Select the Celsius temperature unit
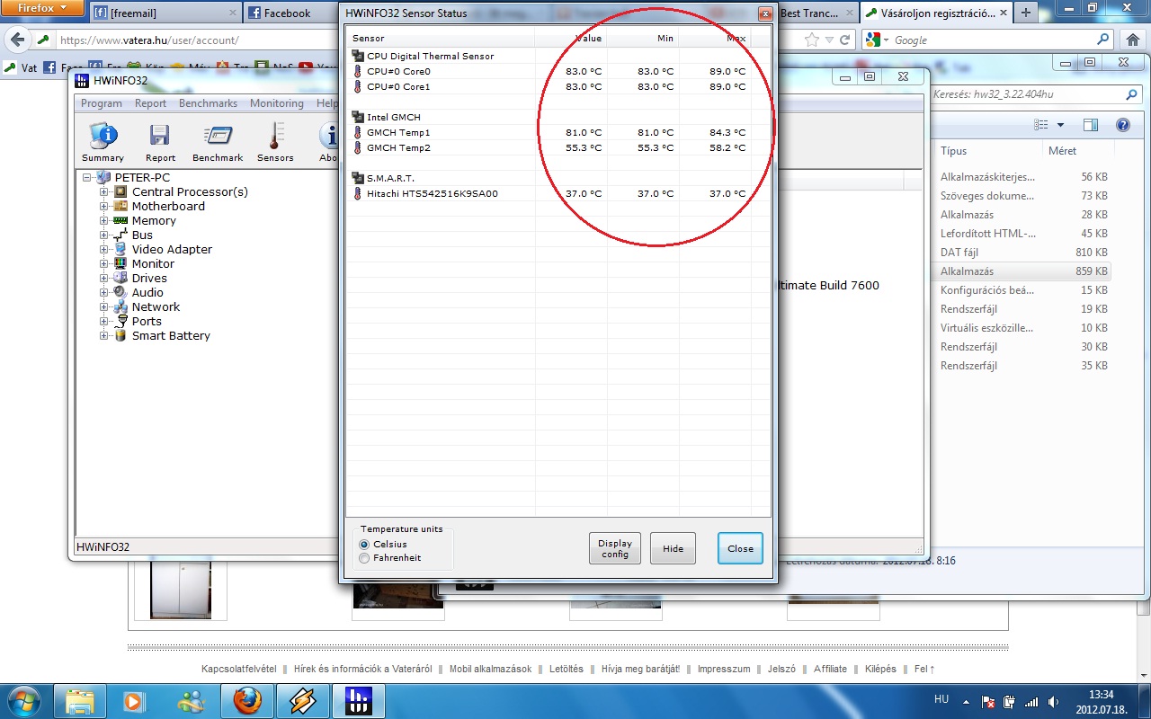This screenshot has width=1151, height=719. 364,545
